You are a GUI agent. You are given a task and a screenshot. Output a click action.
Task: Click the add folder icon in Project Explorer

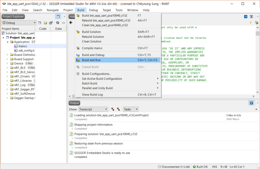coord(45,23)
